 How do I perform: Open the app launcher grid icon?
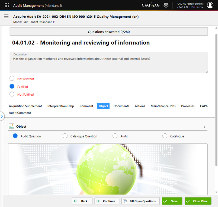click(7, 5)
